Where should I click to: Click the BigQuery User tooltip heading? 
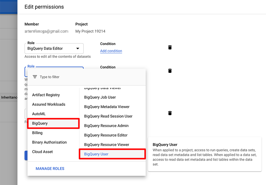(x=165, y=144)
